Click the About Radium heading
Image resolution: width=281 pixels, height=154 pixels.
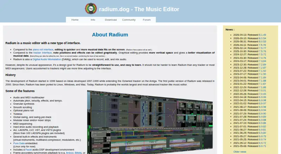click(110, 35)
